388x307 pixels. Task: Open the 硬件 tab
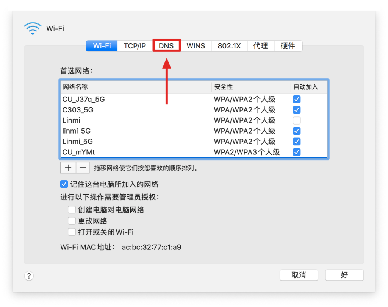click(x=288, y=46)
